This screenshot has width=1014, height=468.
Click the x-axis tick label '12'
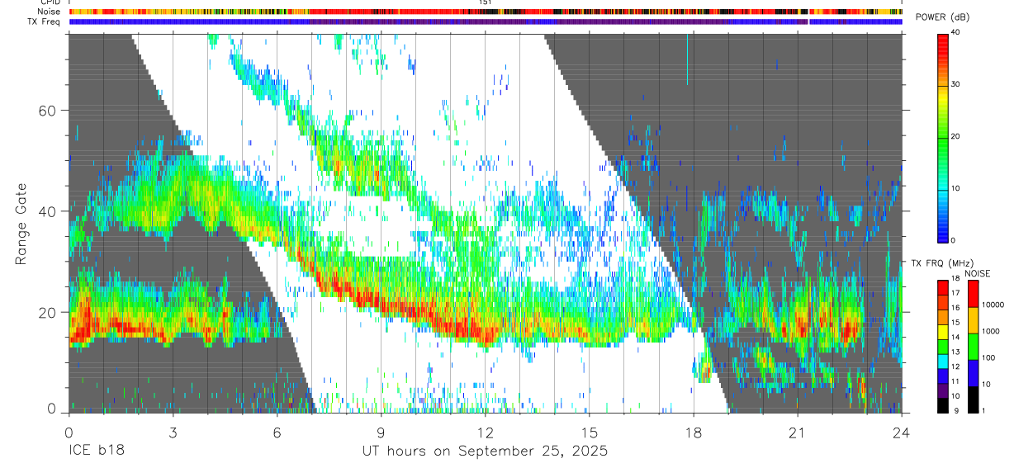pos(485,432)
